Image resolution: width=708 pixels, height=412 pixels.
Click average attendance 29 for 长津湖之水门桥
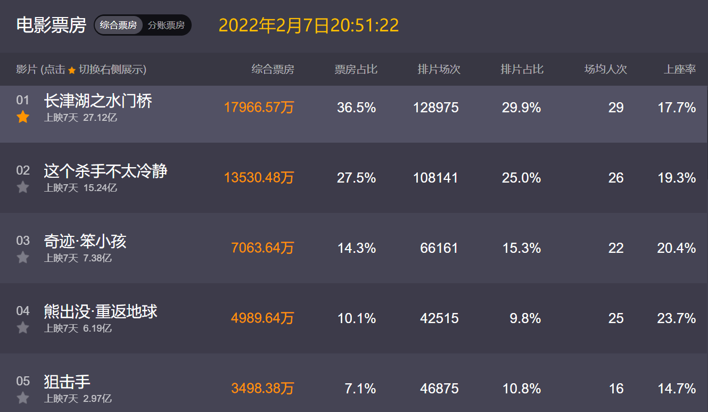coord(616,108)
